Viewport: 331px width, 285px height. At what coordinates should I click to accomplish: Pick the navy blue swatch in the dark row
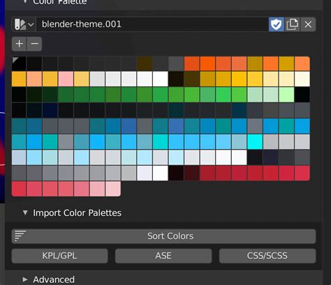[x=50, y=110]
